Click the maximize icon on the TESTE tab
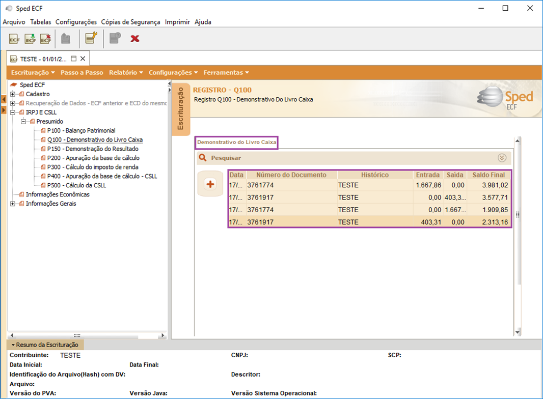543x399 pixels. (x=73, y=59)
